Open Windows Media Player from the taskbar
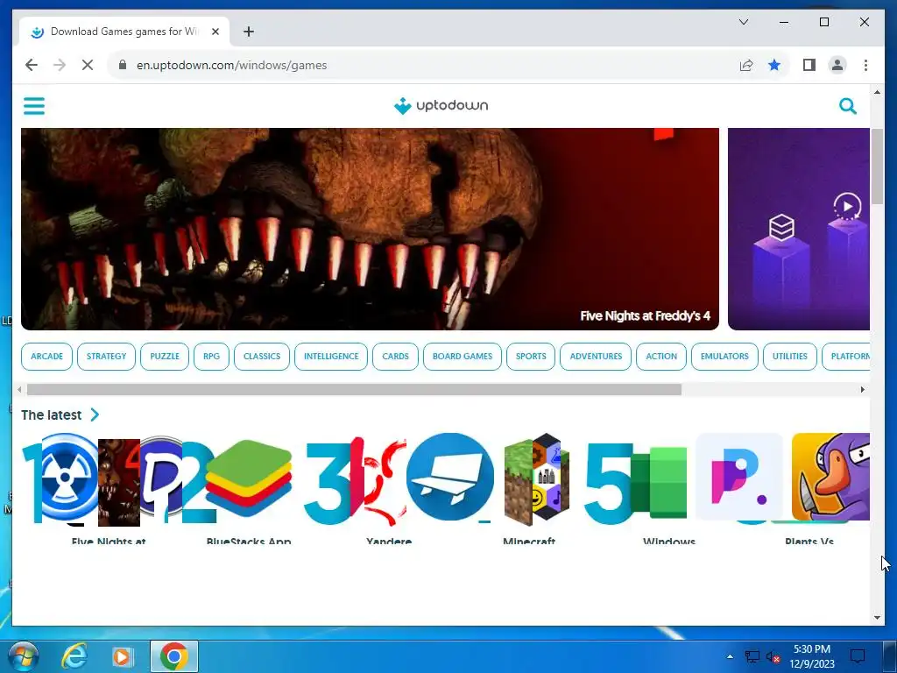The width and height of the screenshot is (897, 673). (x=122, y=656)
